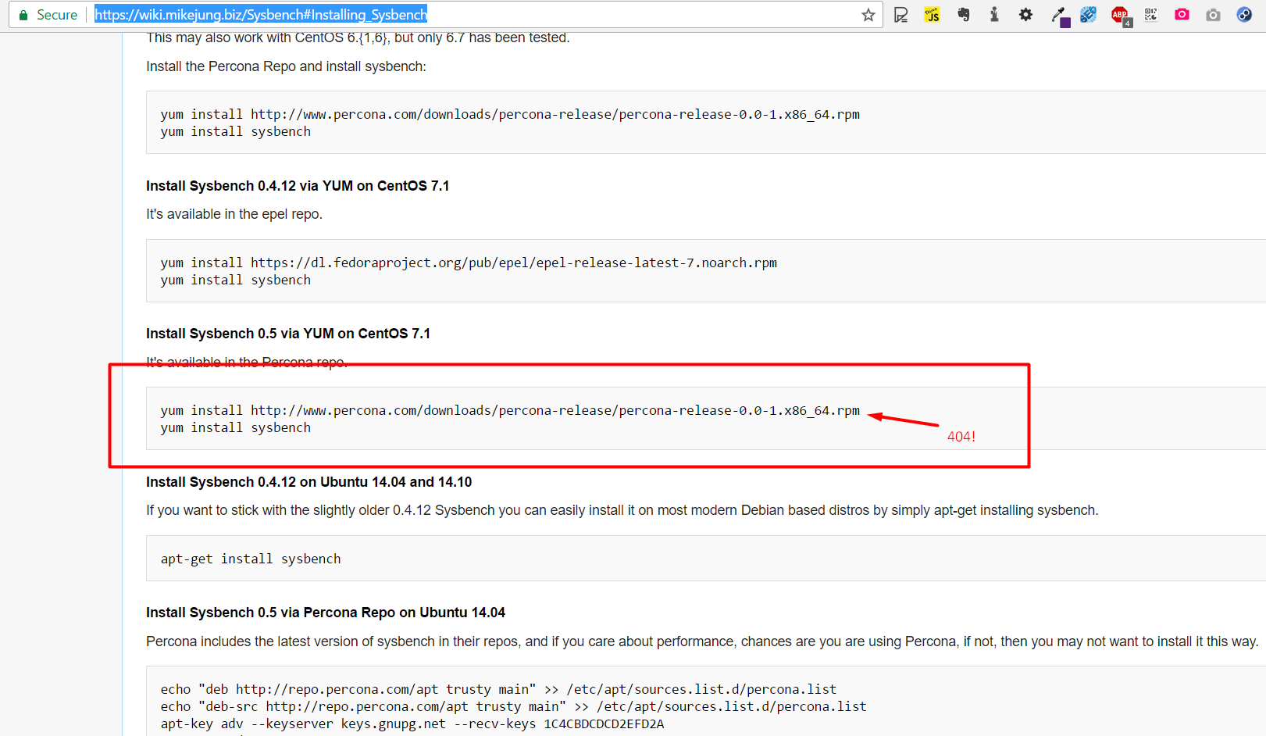Click the blue circles extension icon
The image size is (1266, 736).
(1244, 15)
